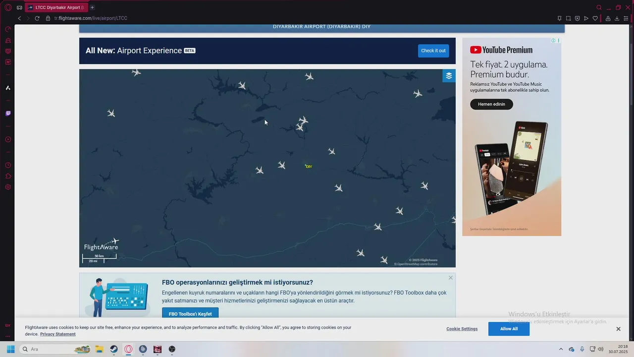Screen dimensions: 634x357
Task: Click the site padlock security icon
Action: pyautogui.click(x=48, y=18)
